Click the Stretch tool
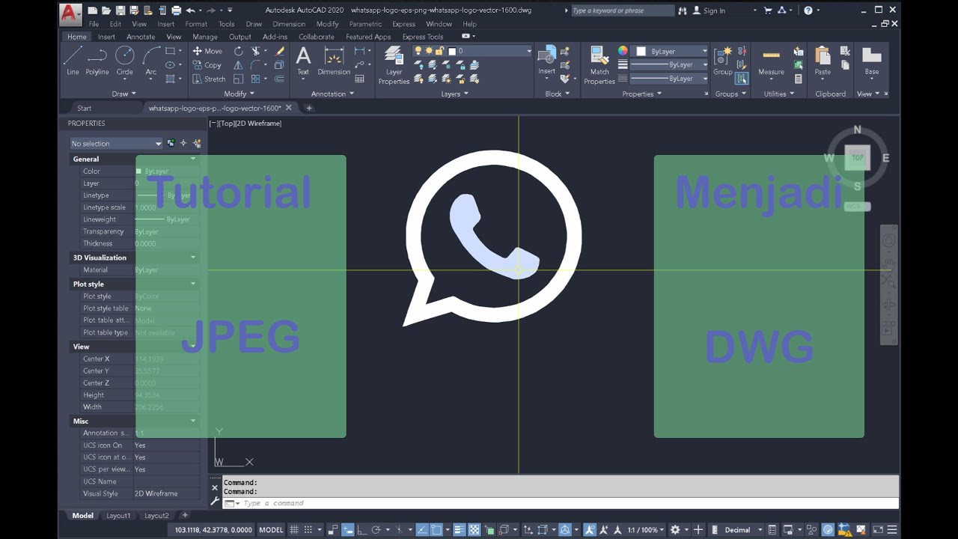This screenshot has height=539, width=958. click(x=209, y=79)
